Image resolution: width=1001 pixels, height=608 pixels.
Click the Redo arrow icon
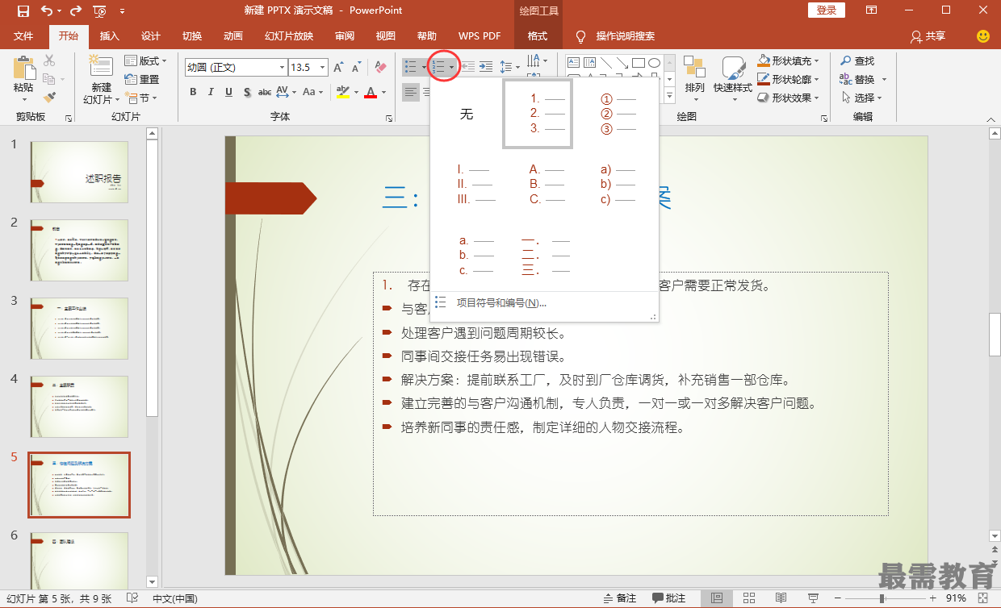point(76,11)
